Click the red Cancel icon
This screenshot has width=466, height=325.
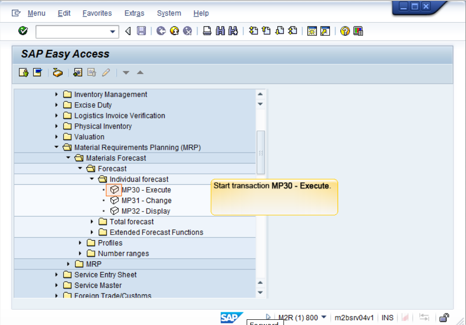(187, 31)
